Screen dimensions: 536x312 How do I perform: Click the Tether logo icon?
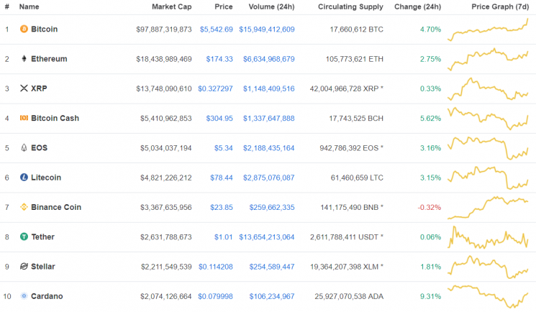[x=24, y=237]
